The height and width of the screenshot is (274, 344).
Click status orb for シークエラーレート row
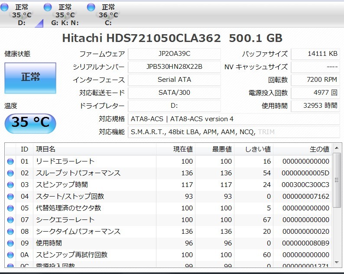point(10,220)
